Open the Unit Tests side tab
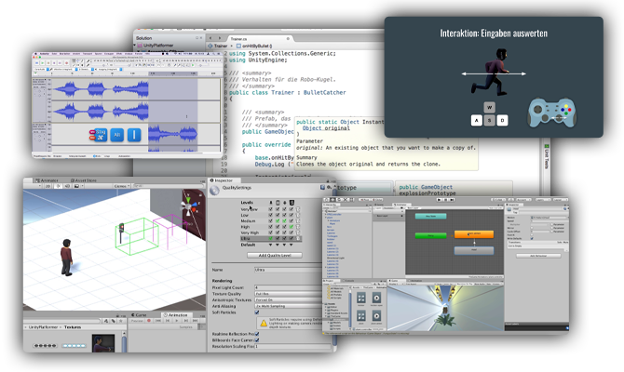624x372 pixels. 547,156
